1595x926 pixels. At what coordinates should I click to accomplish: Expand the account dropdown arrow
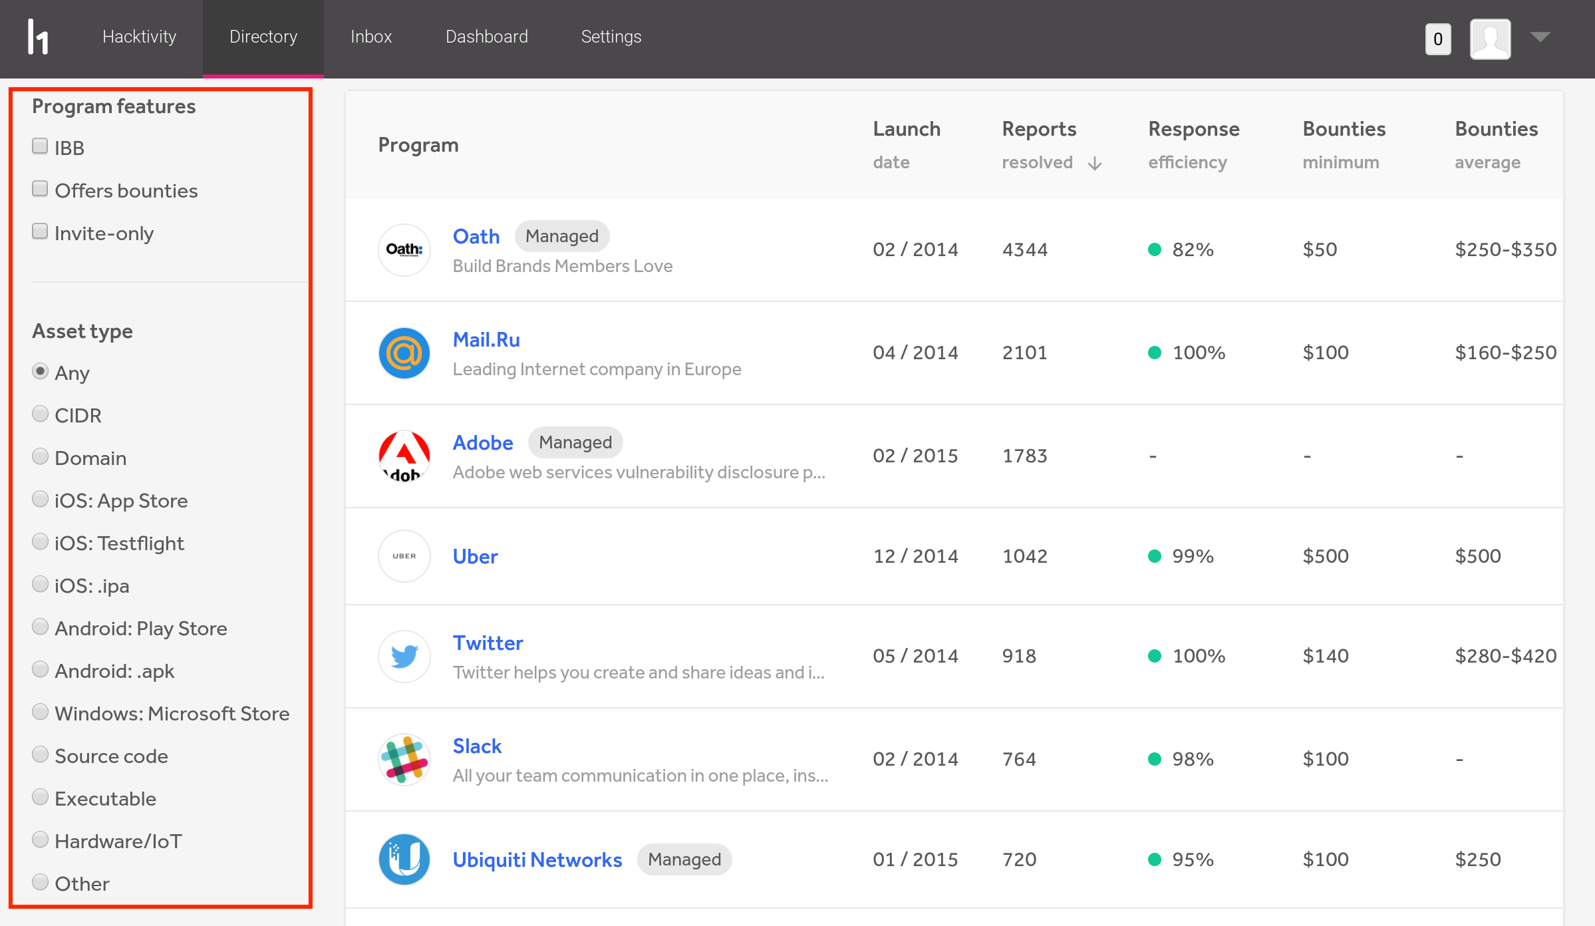pos(1540,37)
